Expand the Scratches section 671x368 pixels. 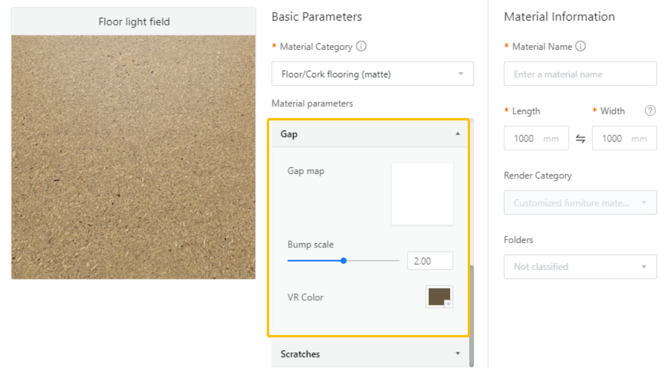point(457,353)
